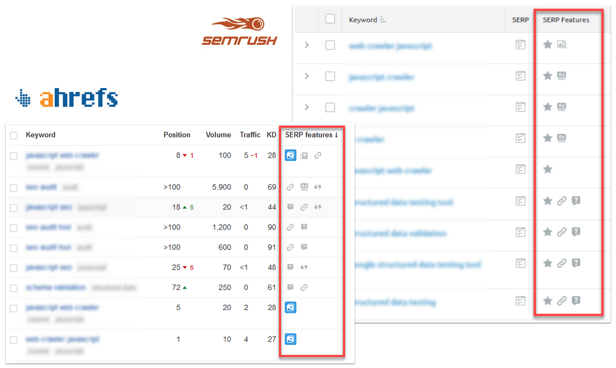The height and width of the screenshot is (368, 616).
Task: Click the blue image pack icon in Ahrefs volume 100 row
Action: [x=290, y=155]
